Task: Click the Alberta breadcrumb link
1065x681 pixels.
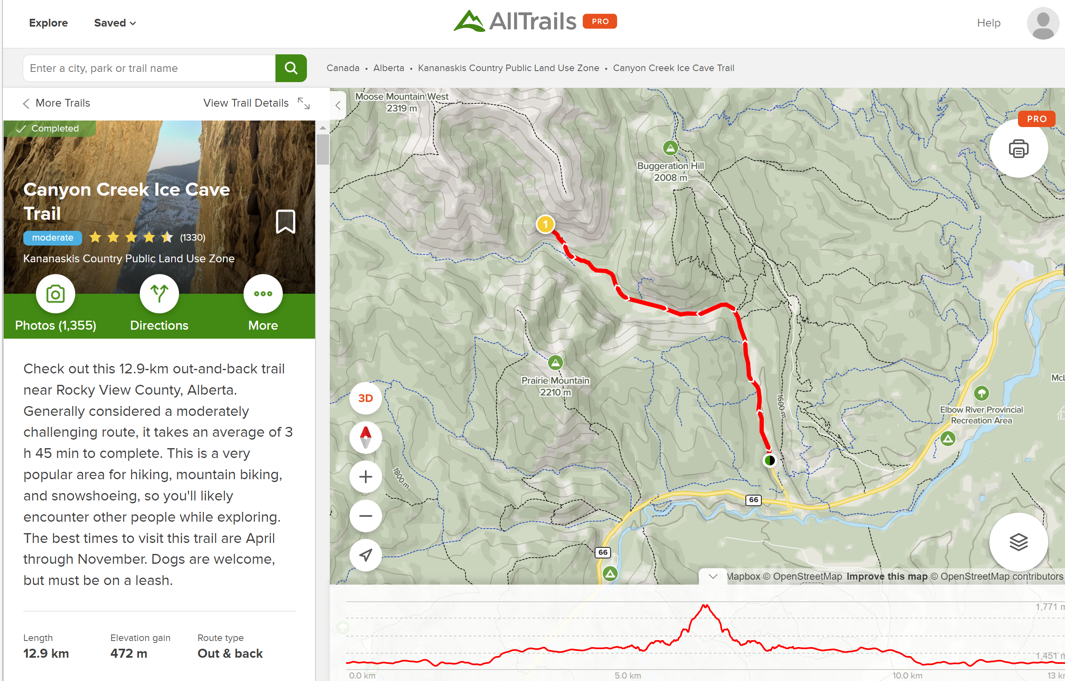Action: [x=388, y=68]
